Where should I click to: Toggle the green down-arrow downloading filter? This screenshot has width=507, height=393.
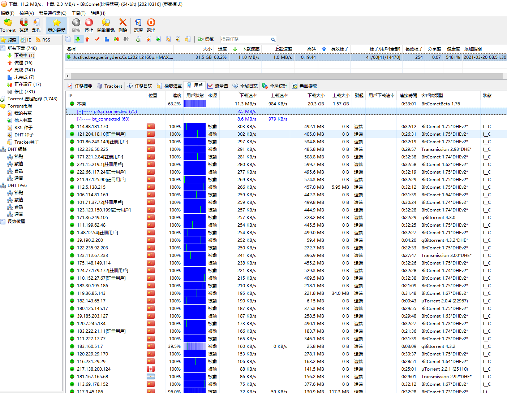tap(78, 39)
